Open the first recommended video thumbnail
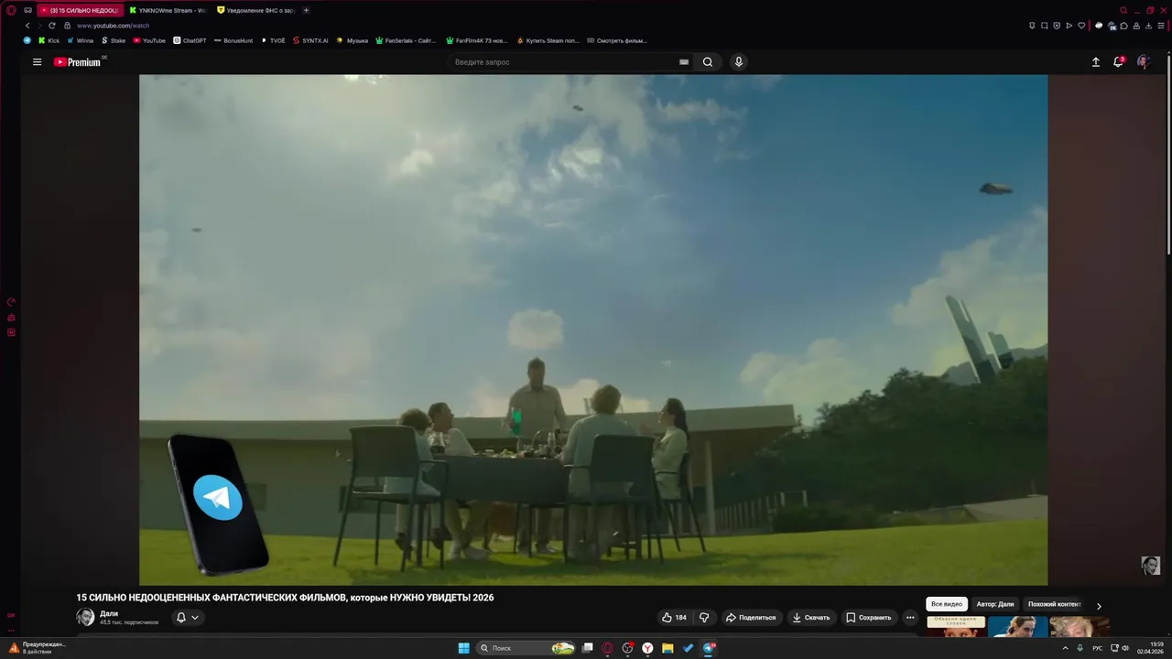The image size is (1172, 659). (956, 626)
